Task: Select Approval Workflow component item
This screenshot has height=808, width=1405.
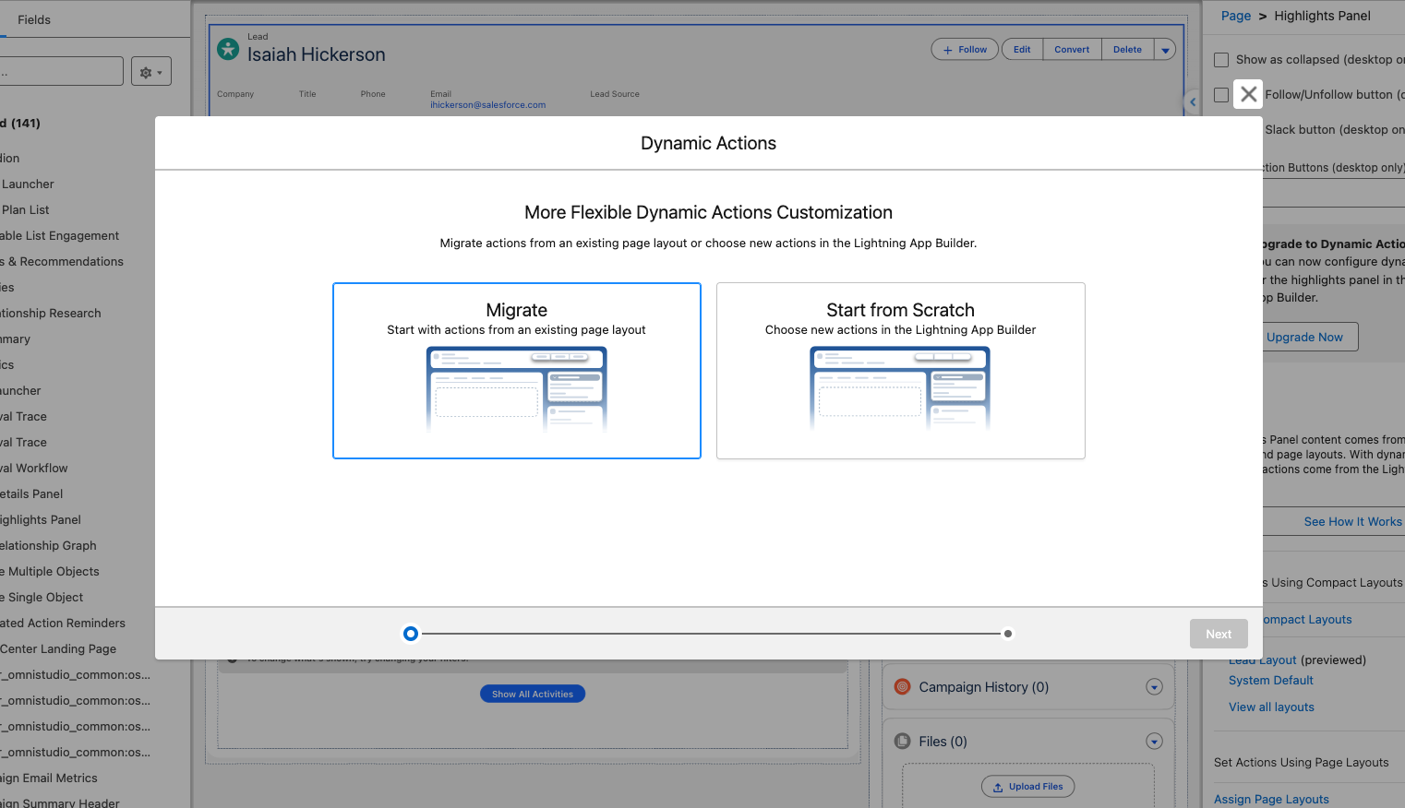Action: [x=34, y=469]
